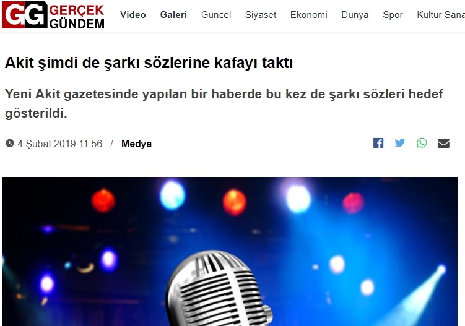Share the article on Twitter
This screenshot has width=465, height=326.
(400, 143)
